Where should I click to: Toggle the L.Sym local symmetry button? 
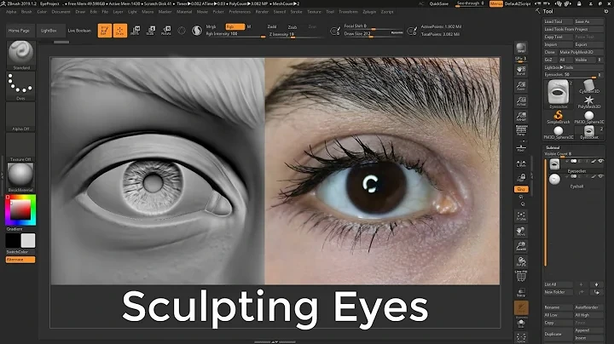[x=521, y=163]
